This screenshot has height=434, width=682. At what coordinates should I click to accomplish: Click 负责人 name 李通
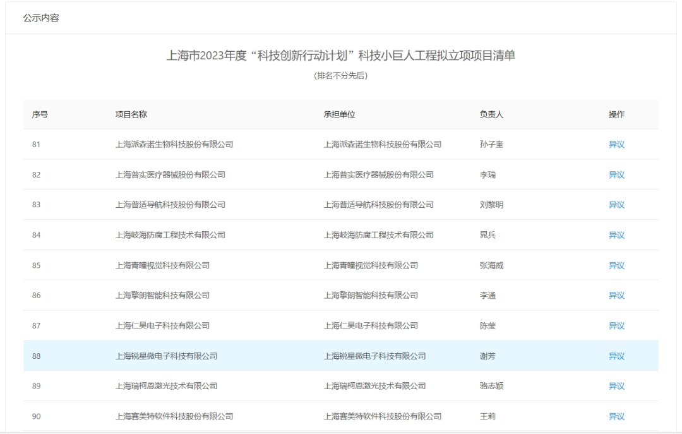(x=488, y=296)
